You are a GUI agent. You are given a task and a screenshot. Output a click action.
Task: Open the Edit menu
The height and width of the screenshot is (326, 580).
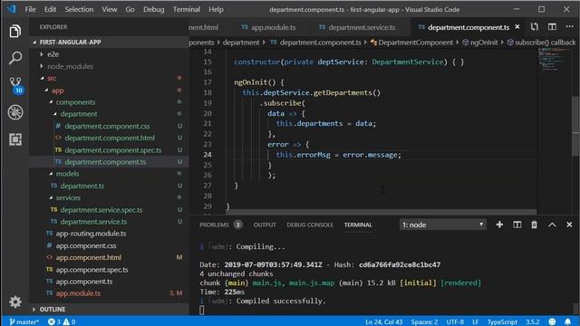pyautogui.click(x=51, y=9)
